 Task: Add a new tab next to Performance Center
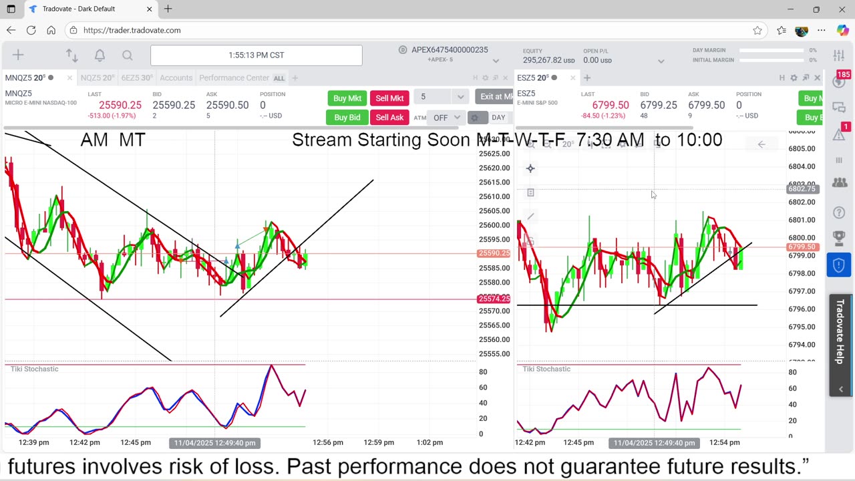coord(295,78)
